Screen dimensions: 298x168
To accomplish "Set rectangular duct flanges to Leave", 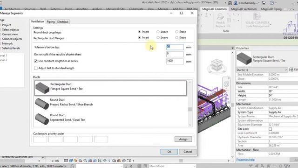I will [x=158, y=38].
